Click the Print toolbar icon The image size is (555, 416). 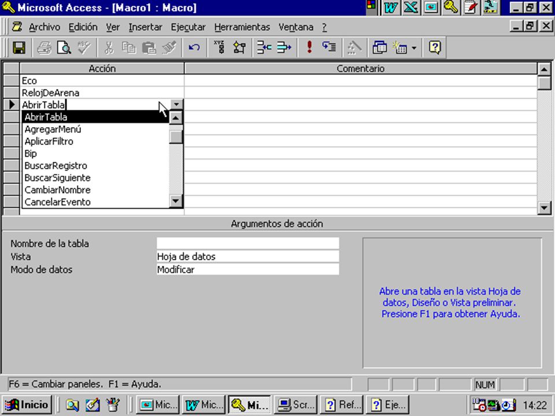(44, 47)
